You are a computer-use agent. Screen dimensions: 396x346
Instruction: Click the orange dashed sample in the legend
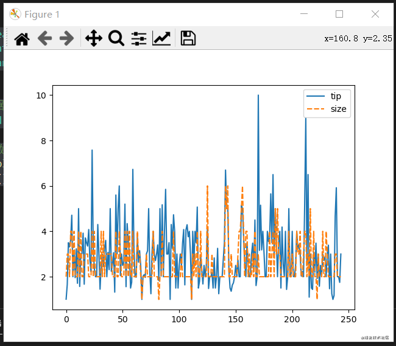click(316, 109)
